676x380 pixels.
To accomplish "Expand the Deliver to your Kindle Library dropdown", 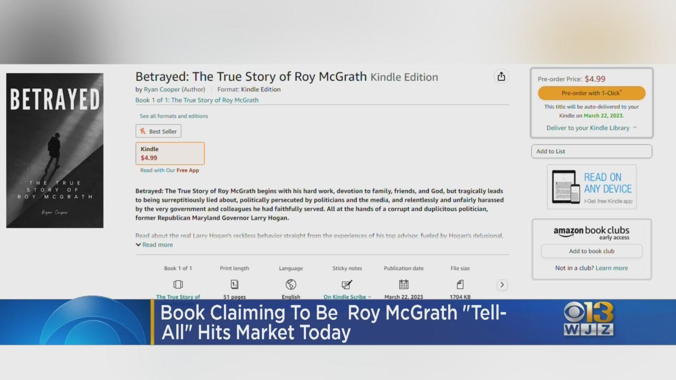I will [591, 128].
